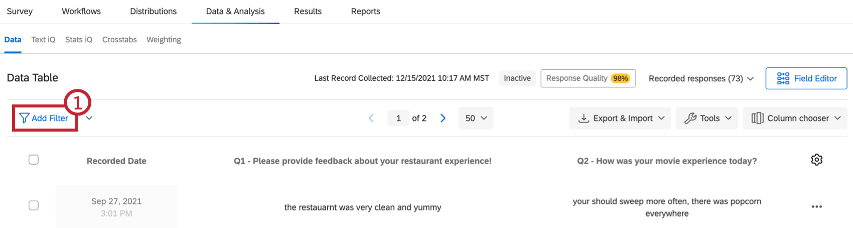Image resolution: width=853 pixels, height=228 pixels.
Task: Check the Sep 27, 2021 response row
Action: [34, 205]
